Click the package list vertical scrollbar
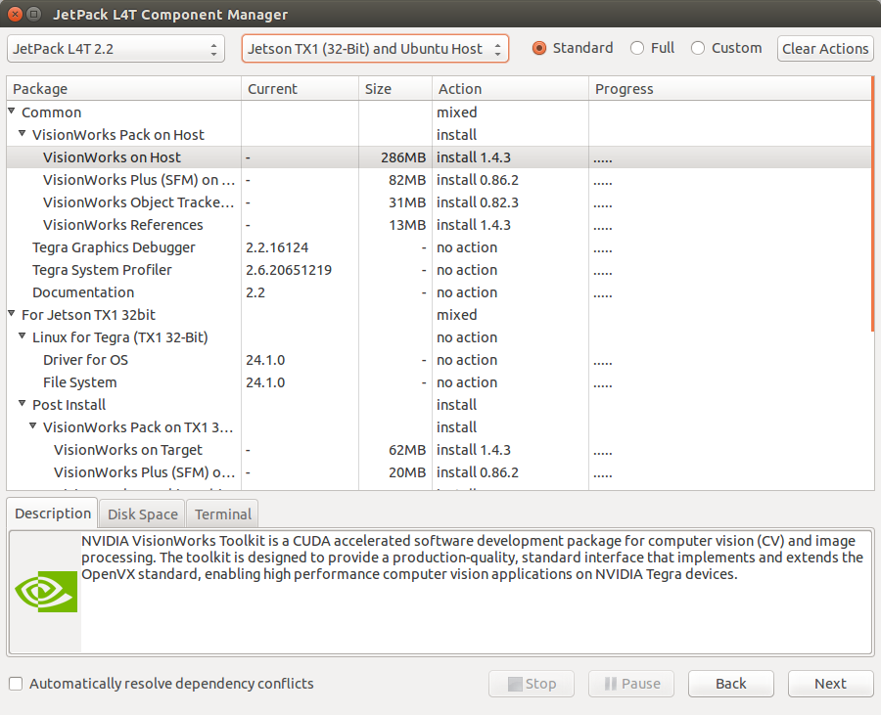Screen dimensions: 881x715 tap(872, 203)
